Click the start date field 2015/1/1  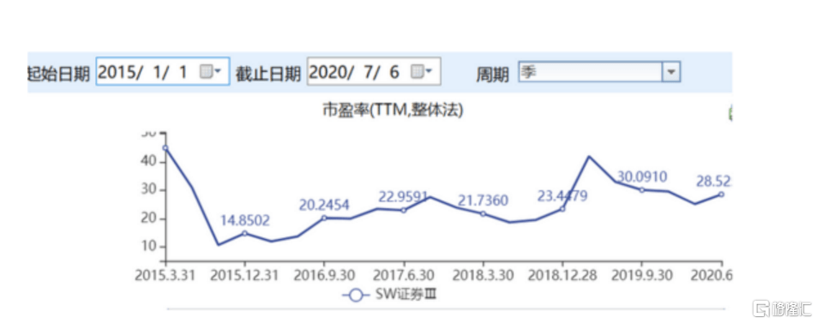163,71
